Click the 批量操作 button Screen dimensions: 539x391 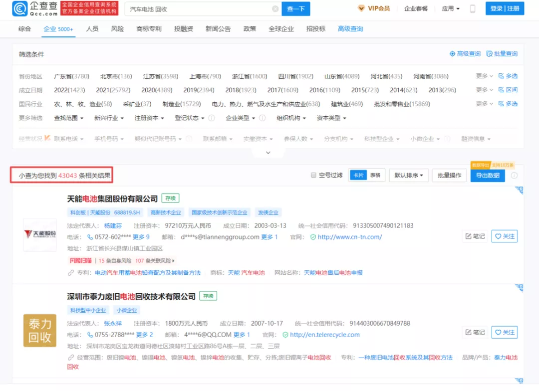[449, 175]
